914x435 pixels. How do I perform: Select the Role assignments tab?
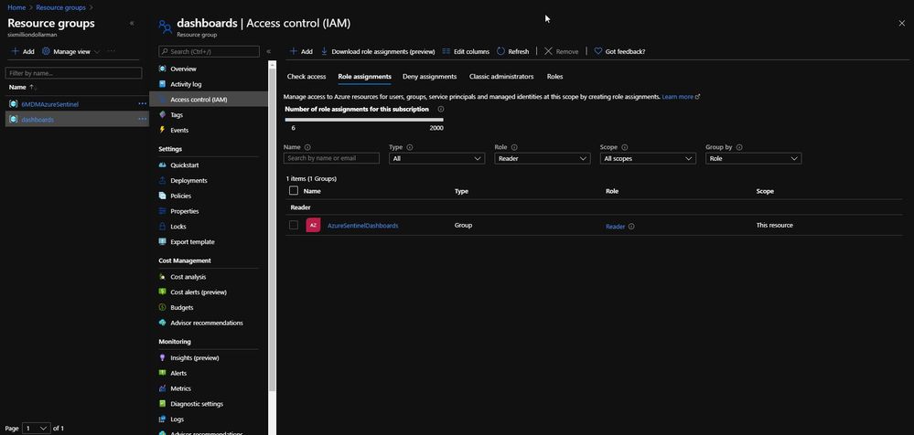[364, 77]
